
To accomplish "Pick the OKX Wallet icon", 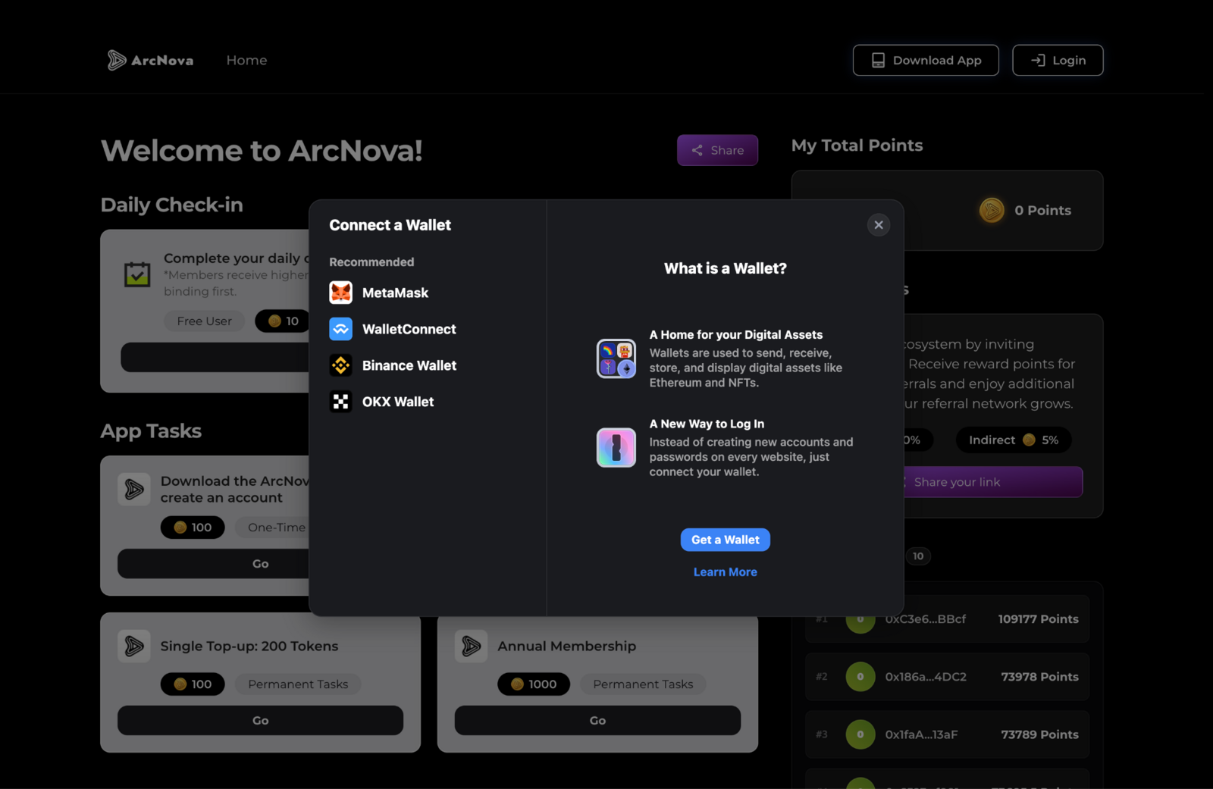I will click(341, 402).
